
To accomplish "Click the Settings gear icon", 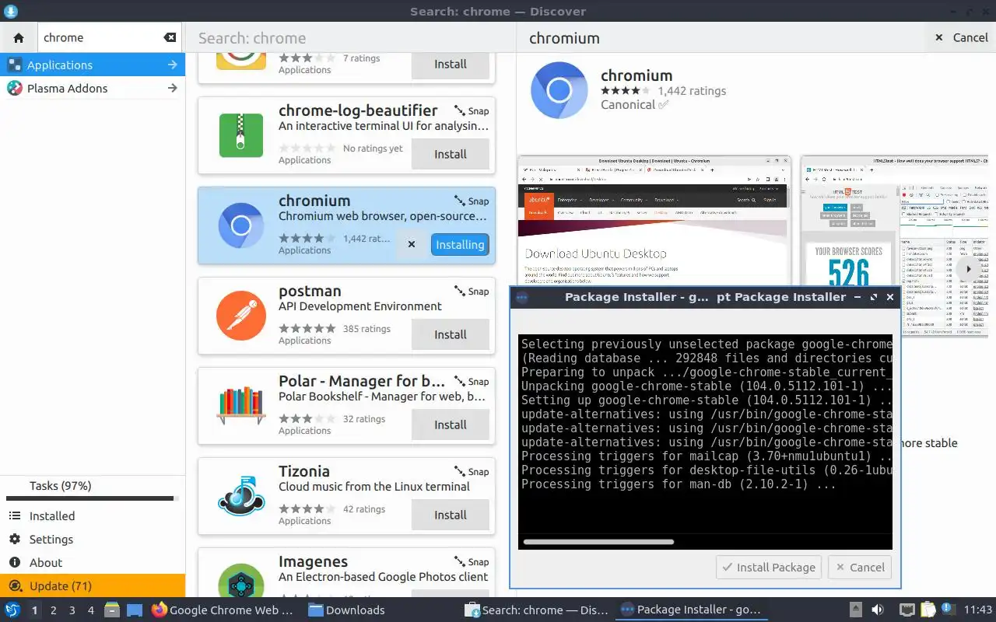I will tap(14, 539).
